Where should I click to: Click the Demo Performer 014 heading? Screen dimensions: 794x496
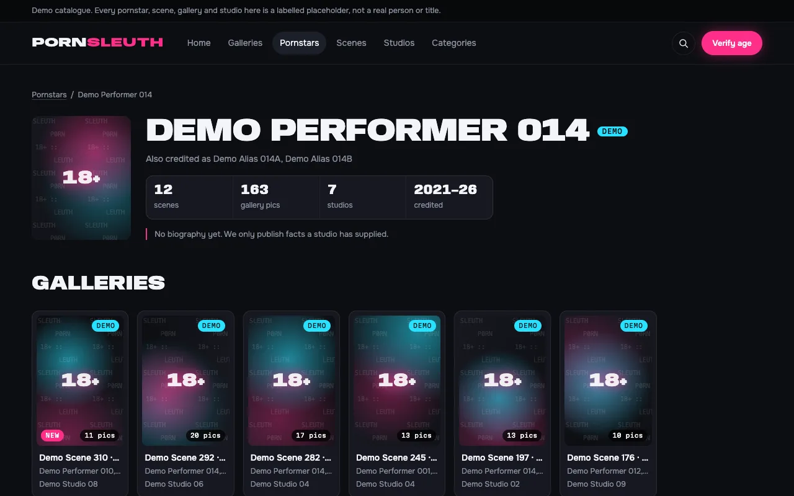[x=367, y=130]
